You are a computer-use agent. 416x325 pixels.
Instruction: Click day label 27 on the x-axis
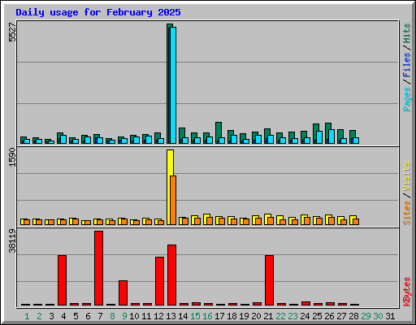(341, 316)
